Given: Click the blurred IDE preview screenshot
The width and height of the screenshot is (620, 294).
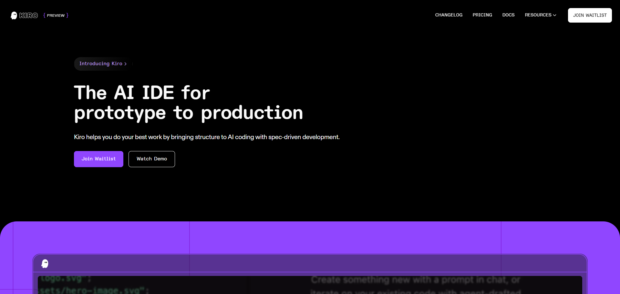Looking at the screenshot, I should [310, 285].
